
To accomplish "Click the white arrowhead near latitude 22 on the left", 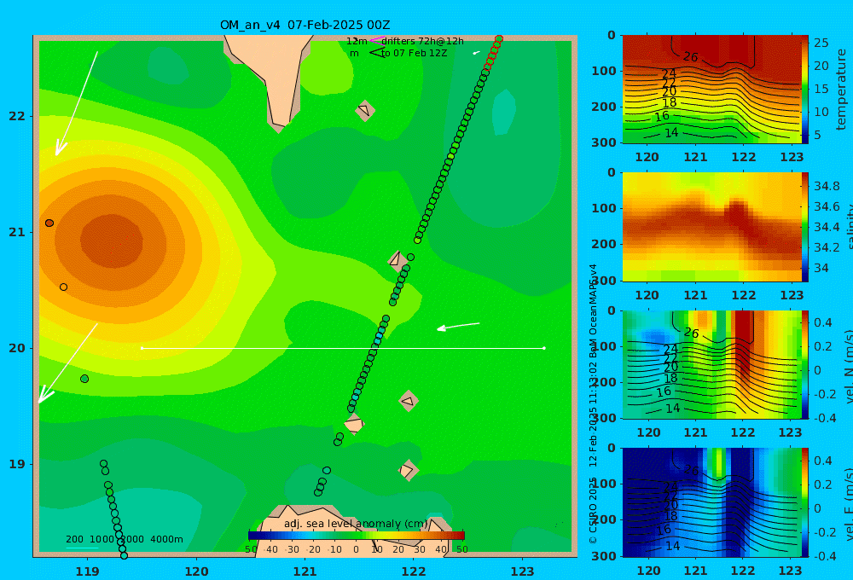I will [60, 148].
